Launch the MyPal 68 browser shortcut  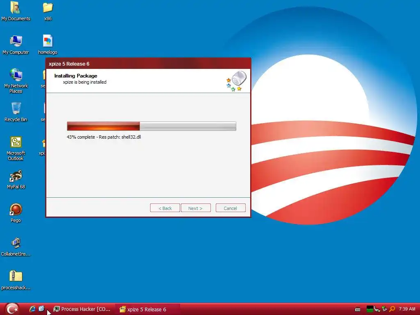coord(16,180)
